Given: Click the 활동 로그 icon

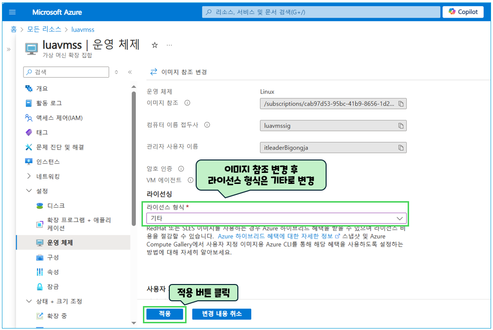Looking at the screenshot, I should coord(29,103).
